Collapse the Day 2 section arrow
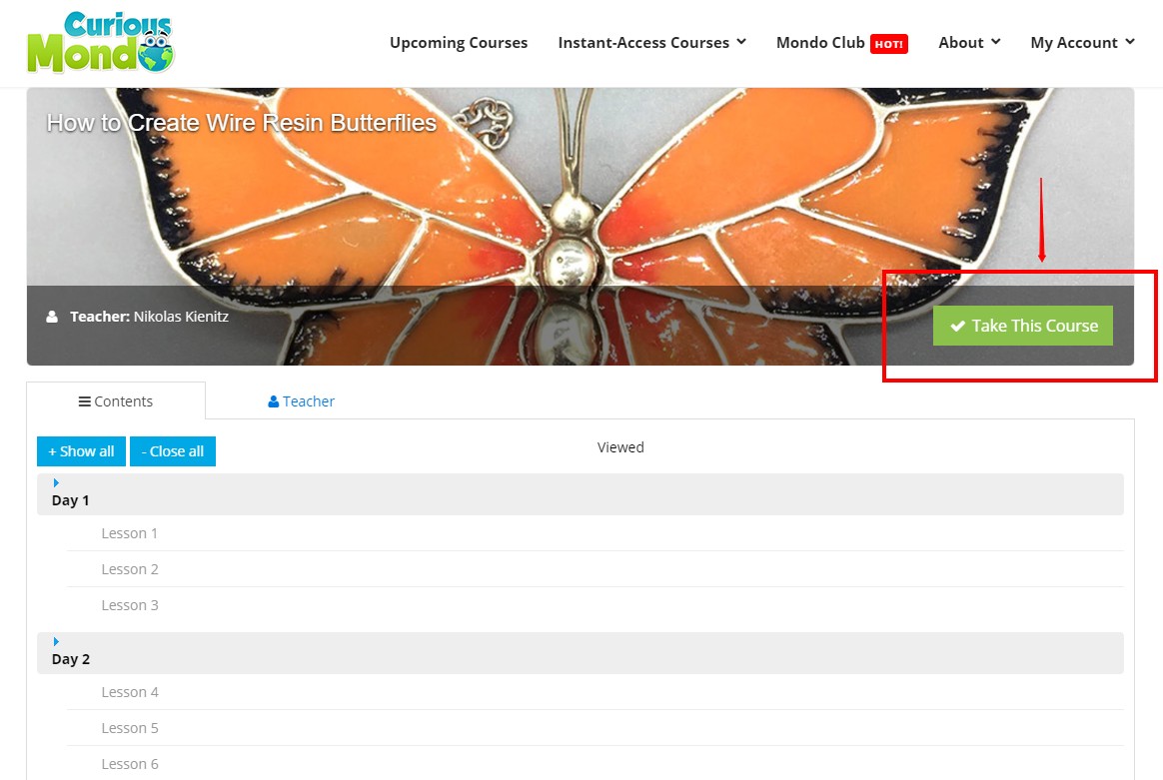This screenshot has height=780, width=1163. click(56, 641)
